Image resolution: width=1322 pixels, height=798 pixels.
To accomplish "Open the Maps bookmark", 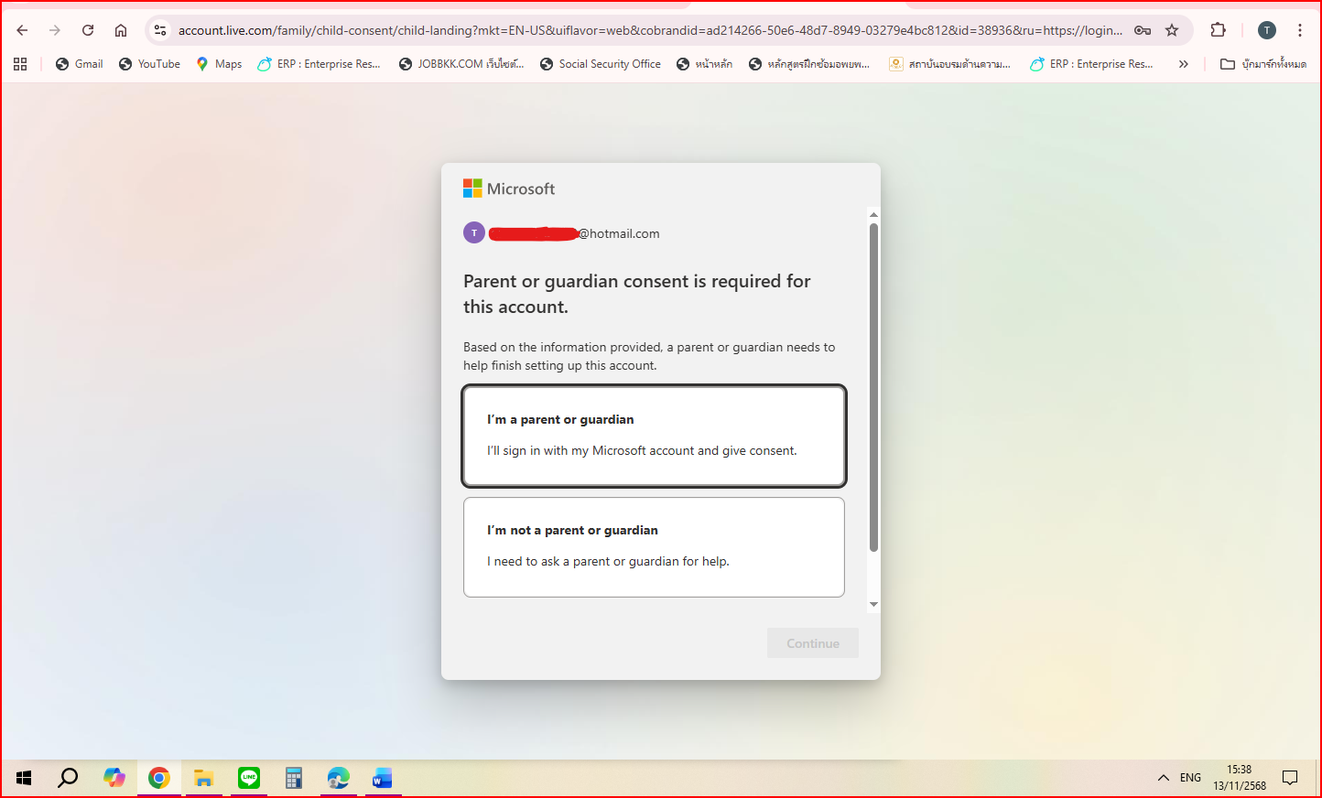I will [x=219, y=64].
